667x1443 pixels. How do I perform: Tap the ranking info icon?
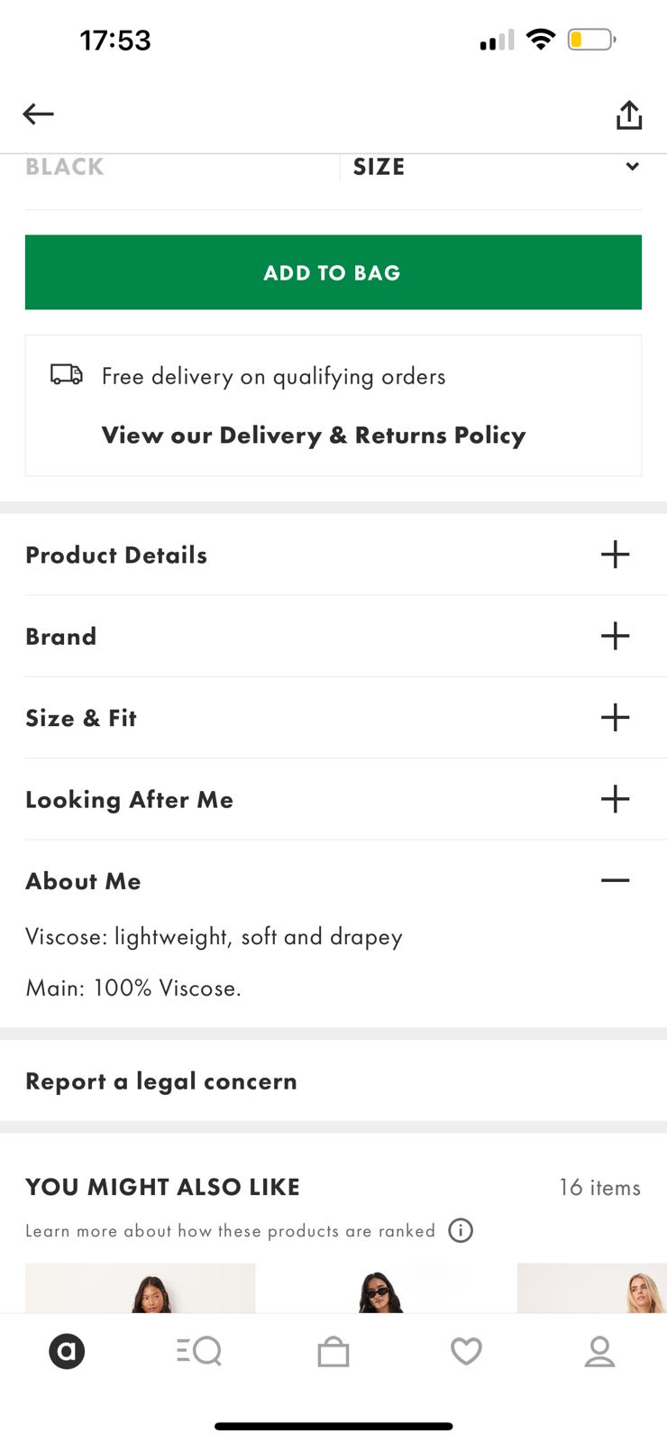click(x=461, y=1230)
